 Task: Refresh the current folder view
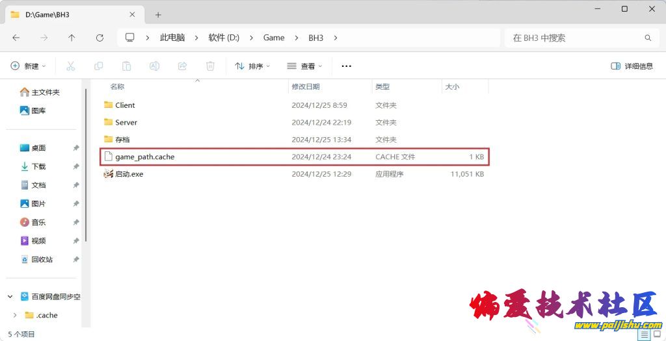100,38
